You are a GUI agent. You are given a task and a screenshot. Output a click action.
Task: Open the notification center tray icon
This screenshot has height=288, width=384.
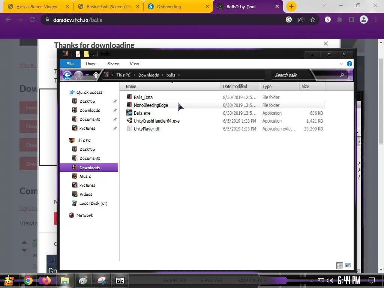point(372,280)
